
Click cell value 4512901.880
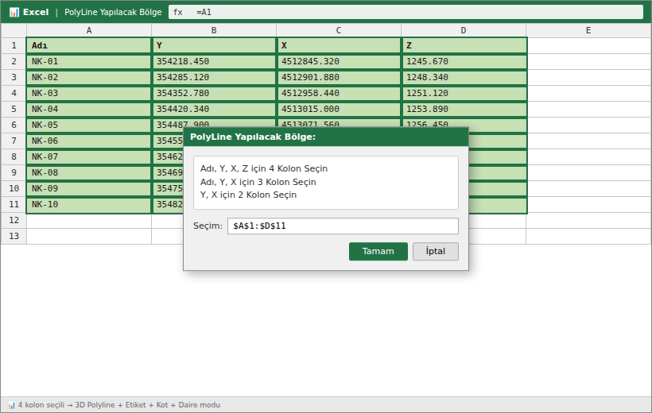(339, 77)
